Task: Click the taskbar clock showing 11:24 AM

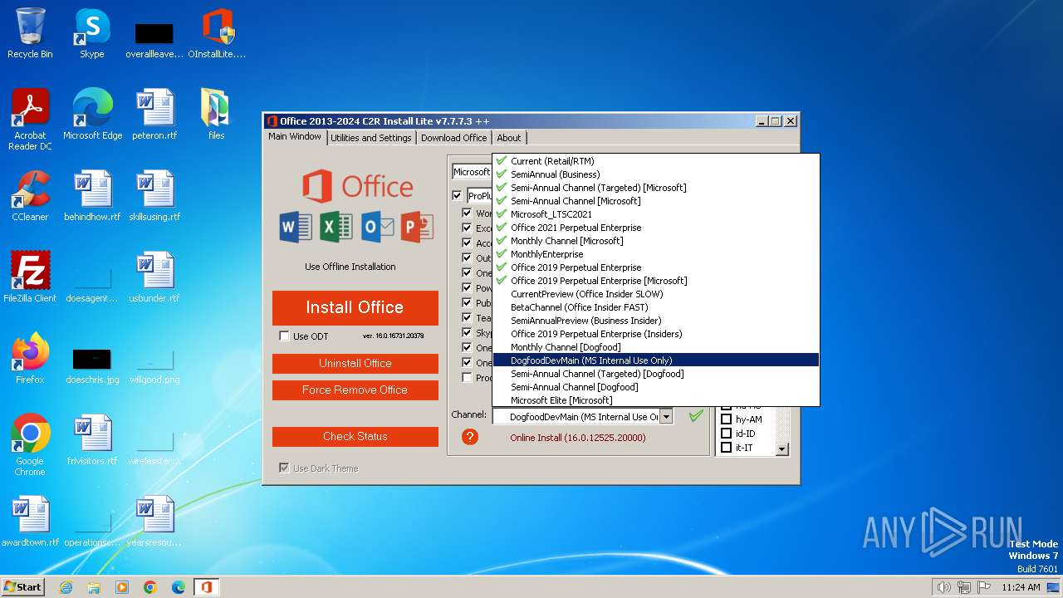Action: pos(1021,587)
